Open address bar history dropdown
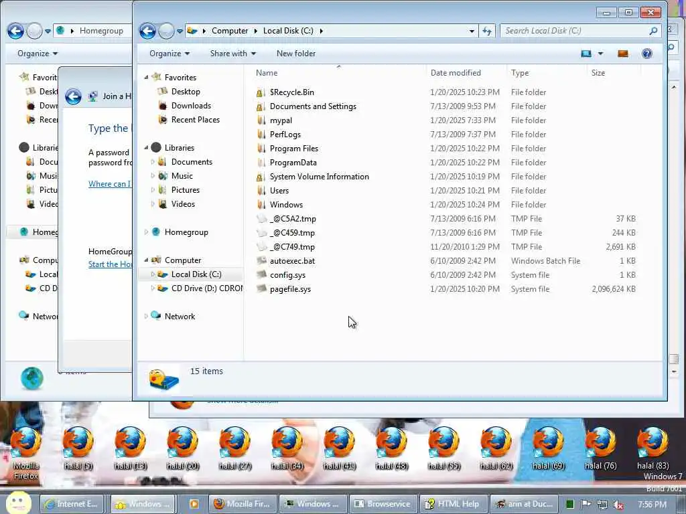Screen dimensions: 686x514 pos(472,31)
